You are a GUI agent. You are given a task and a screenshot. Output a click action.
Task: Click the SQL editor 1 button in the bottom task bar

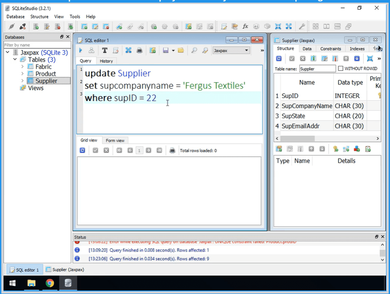tap(24, 270)
